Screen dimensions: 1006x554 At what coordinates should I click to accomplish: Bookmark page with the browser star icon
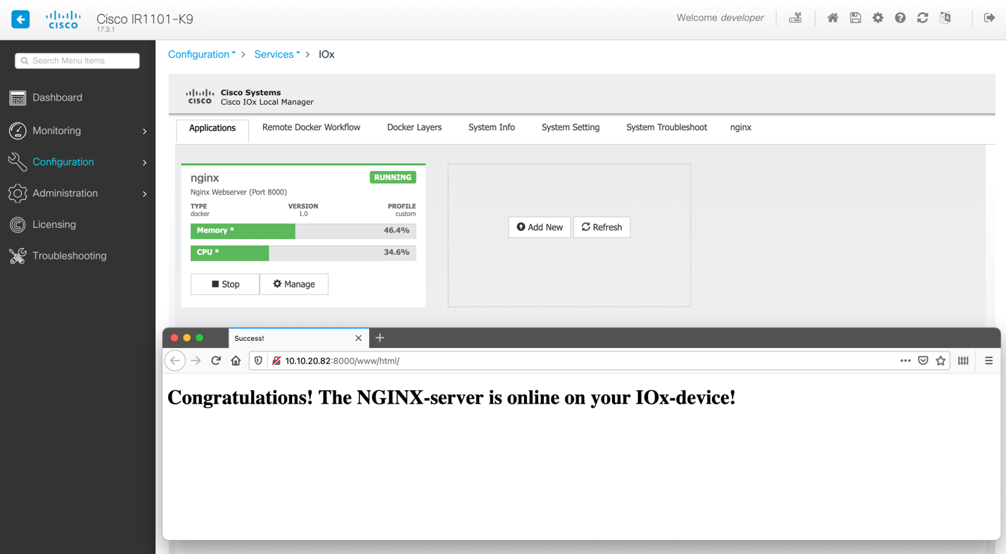(x=941, y=361)
